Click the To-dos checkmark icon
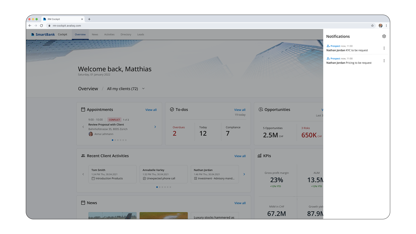This screenshot has height=234, width=416. click(172, 109)
